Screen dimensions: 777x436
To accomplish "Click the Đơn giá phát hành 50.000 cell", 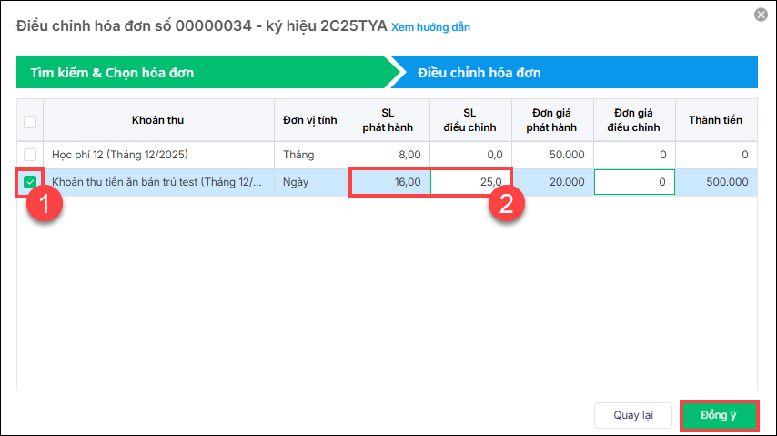I will pyautogui.click(x=551, y=155).
